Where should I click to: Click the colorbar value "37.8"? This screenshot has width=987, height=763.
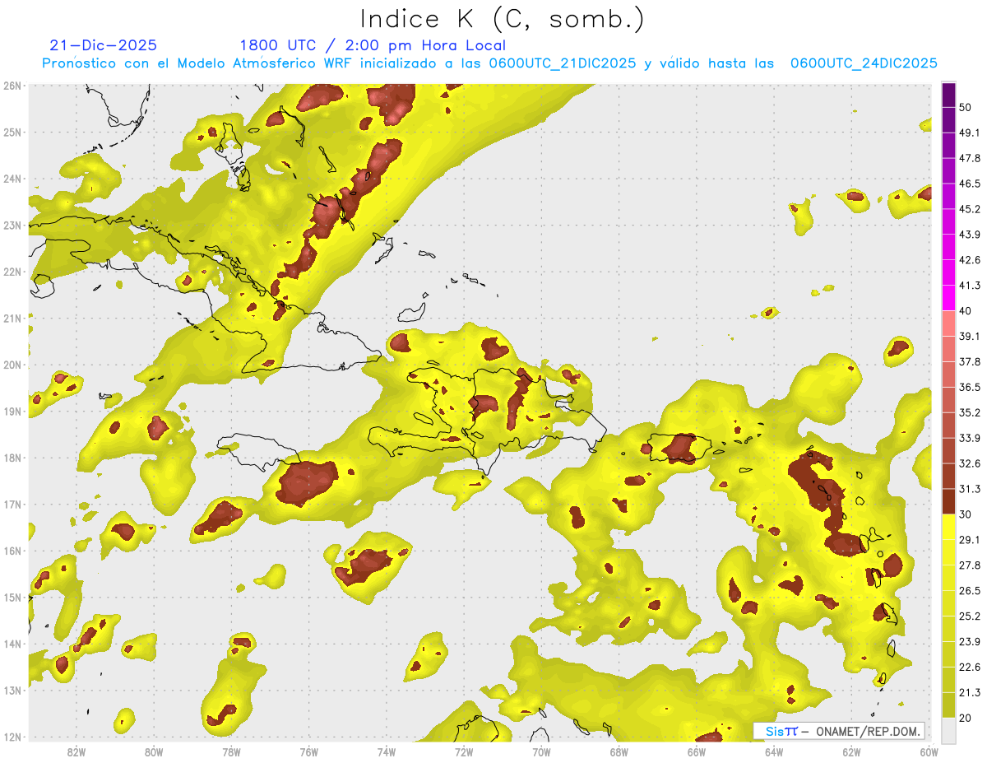point(969,362)
